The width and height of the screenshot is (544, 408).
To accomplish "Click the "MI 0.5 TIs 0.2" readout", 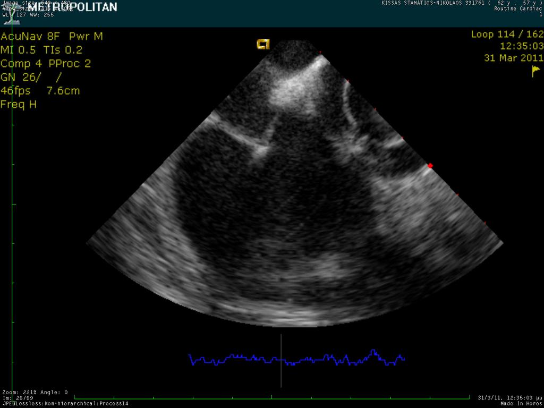I will point(41,50).
